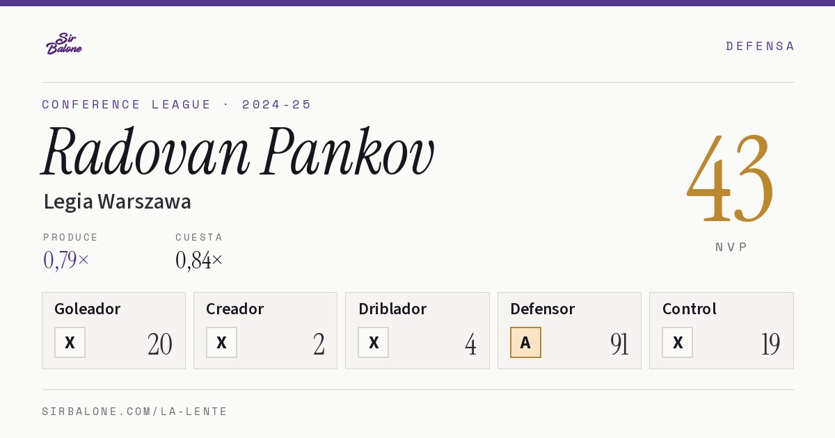Screen dimensions: 835x438
Task: Click the DEFENSA position label
Action: coord(760,46)
